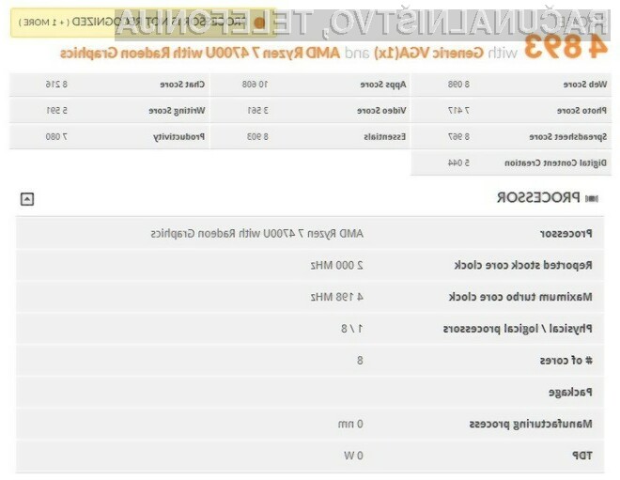Select the Processor row label in the table
The image size is (620, 480).
coord(566,234)
